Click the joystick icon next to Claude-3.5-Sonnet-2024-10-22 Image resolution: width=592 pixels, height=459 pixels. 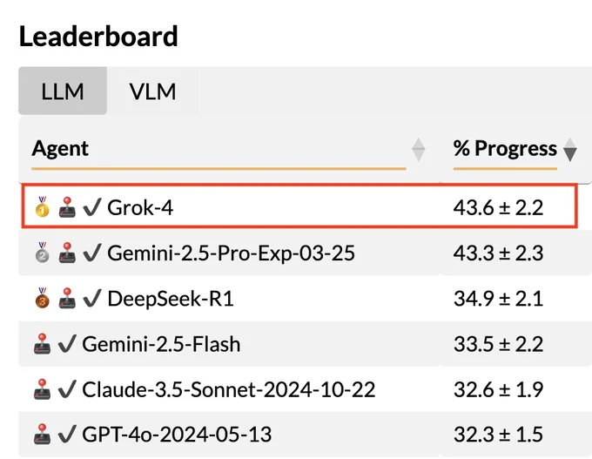42,389
